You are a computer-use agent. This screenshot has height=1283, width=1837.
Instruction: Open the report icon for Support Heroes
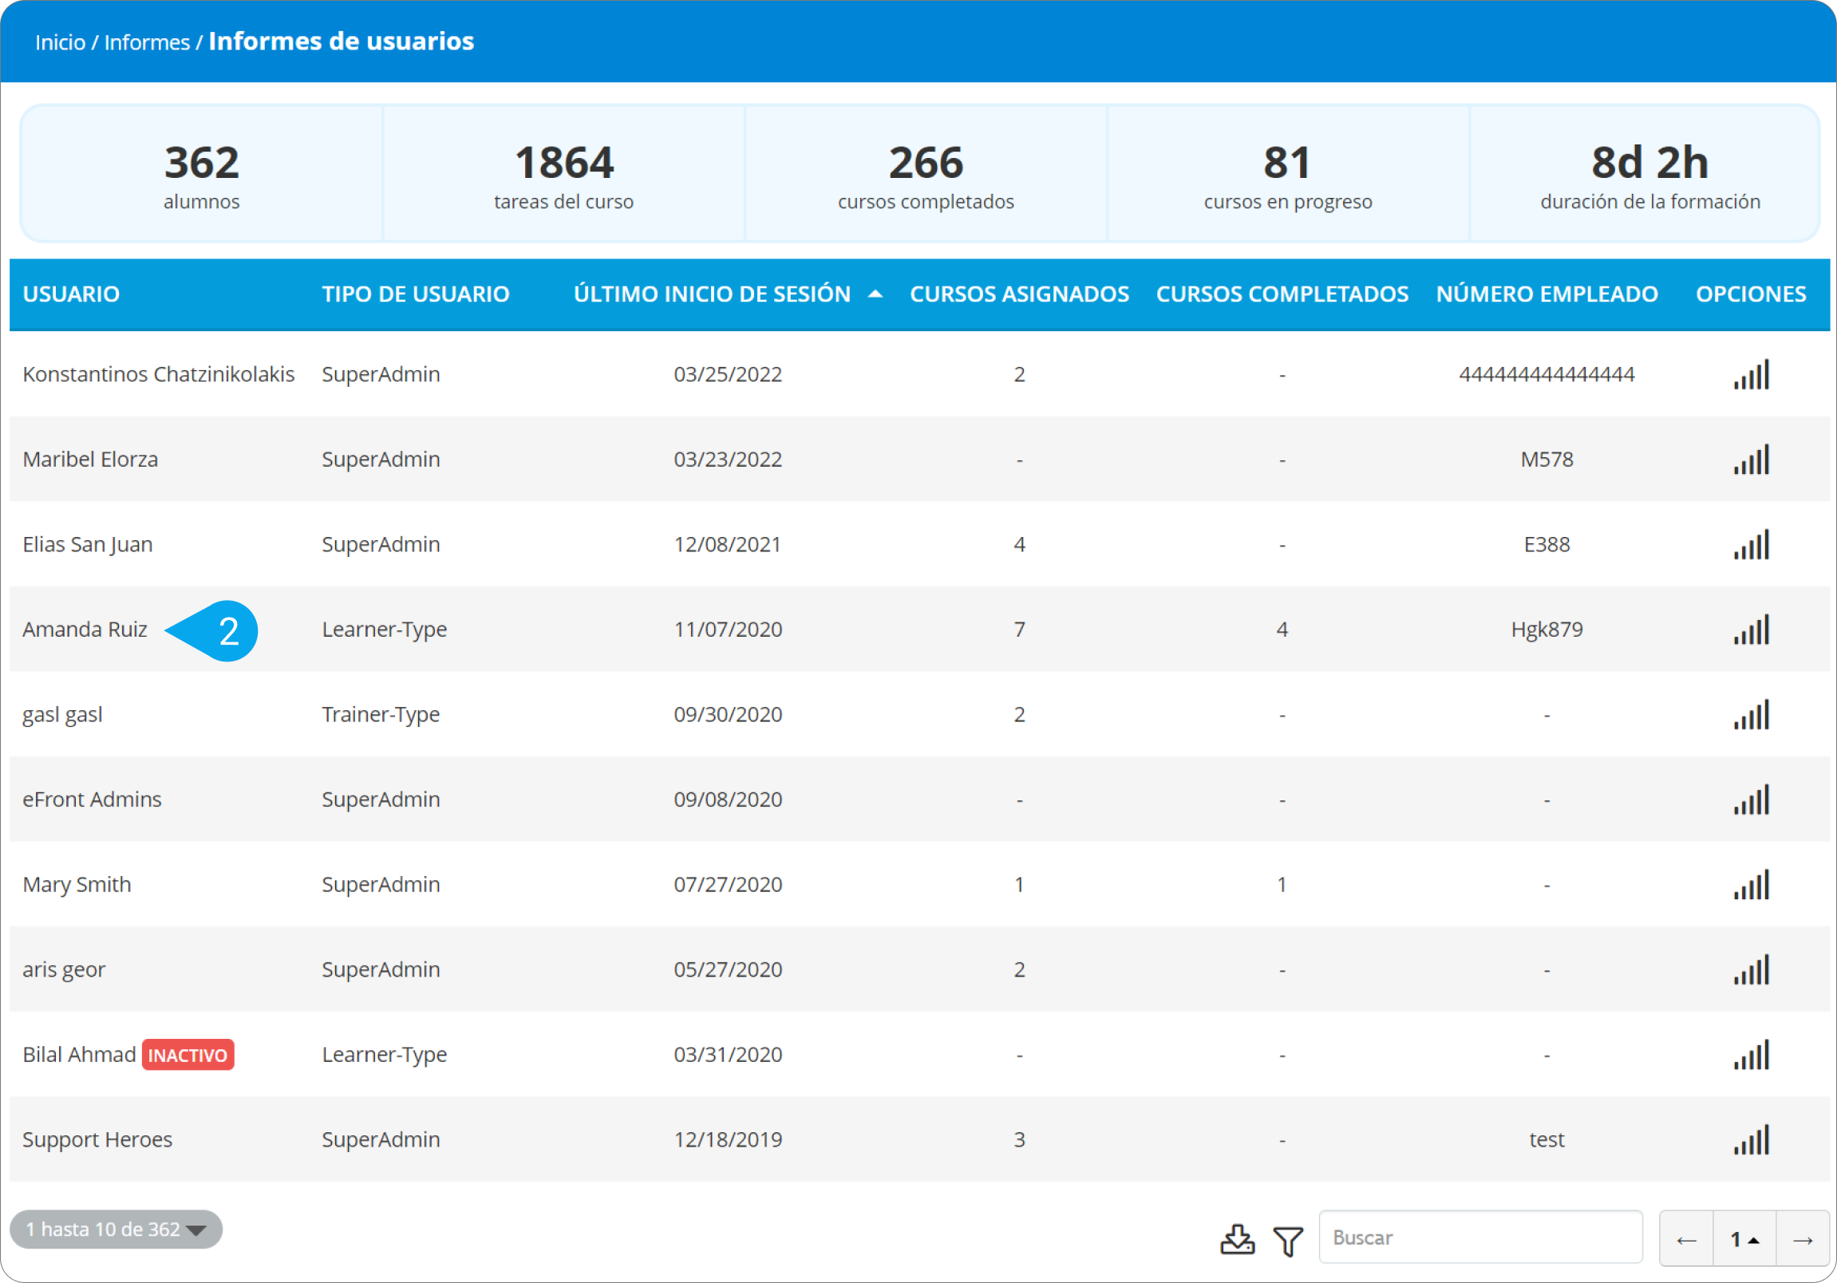coord(1751,1140)
